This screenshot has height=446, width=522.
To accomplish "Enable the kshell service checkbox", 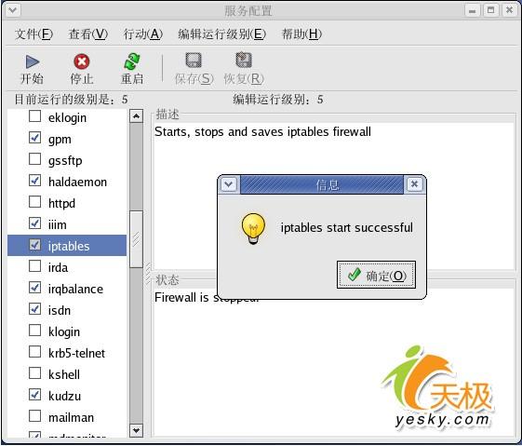I will pyautogui.click(x=35, y=373).
